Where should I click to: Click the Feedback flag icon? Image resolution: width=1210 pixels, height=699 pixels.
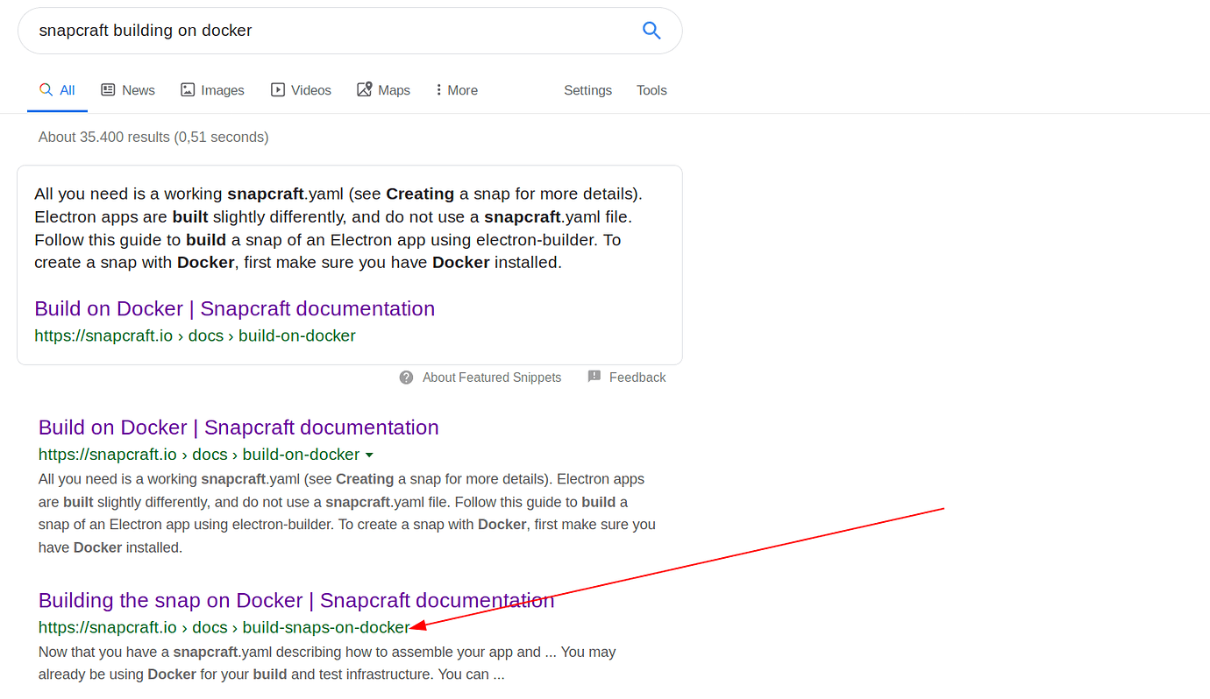[x=595, y=377]
